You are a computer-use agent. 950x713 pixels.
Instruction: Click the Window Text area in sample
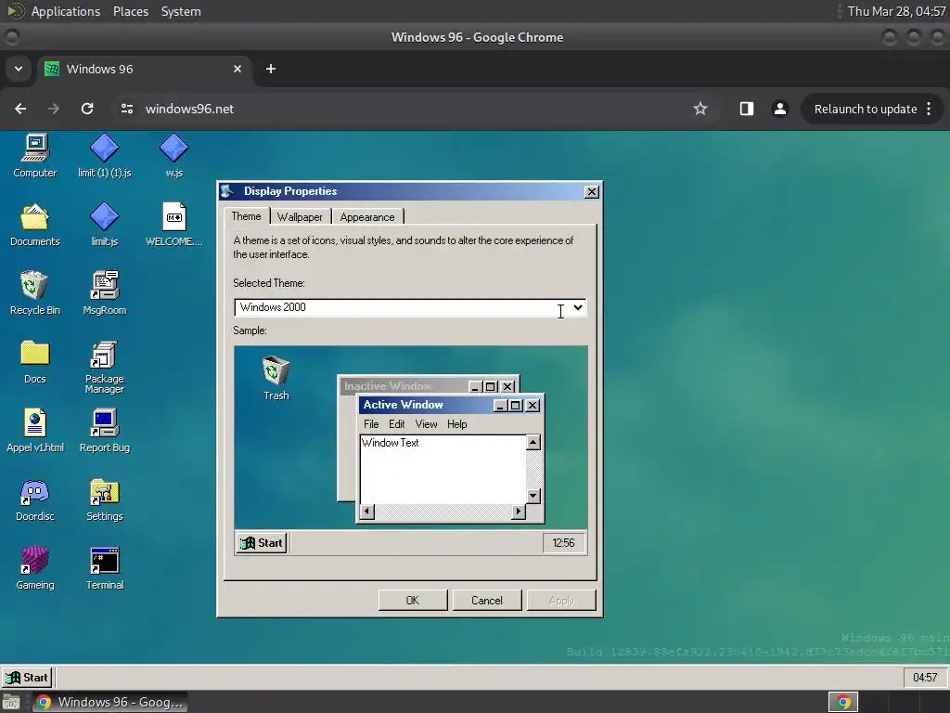tap(443, 469)
